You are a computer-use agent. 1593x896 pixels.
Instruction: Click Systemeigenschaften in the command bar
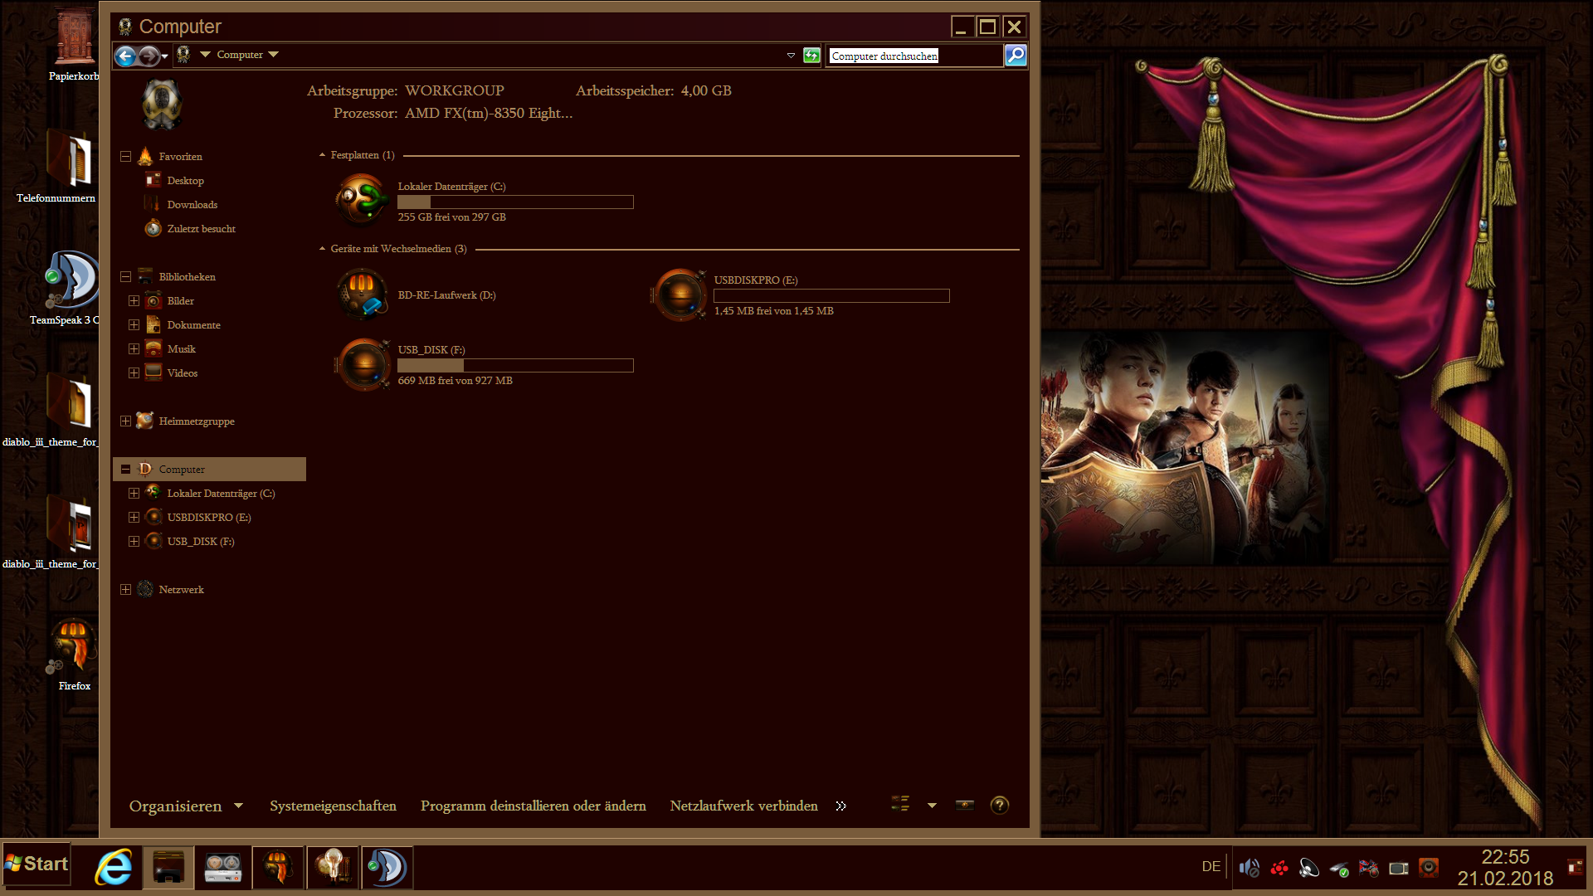click(333, 806)
